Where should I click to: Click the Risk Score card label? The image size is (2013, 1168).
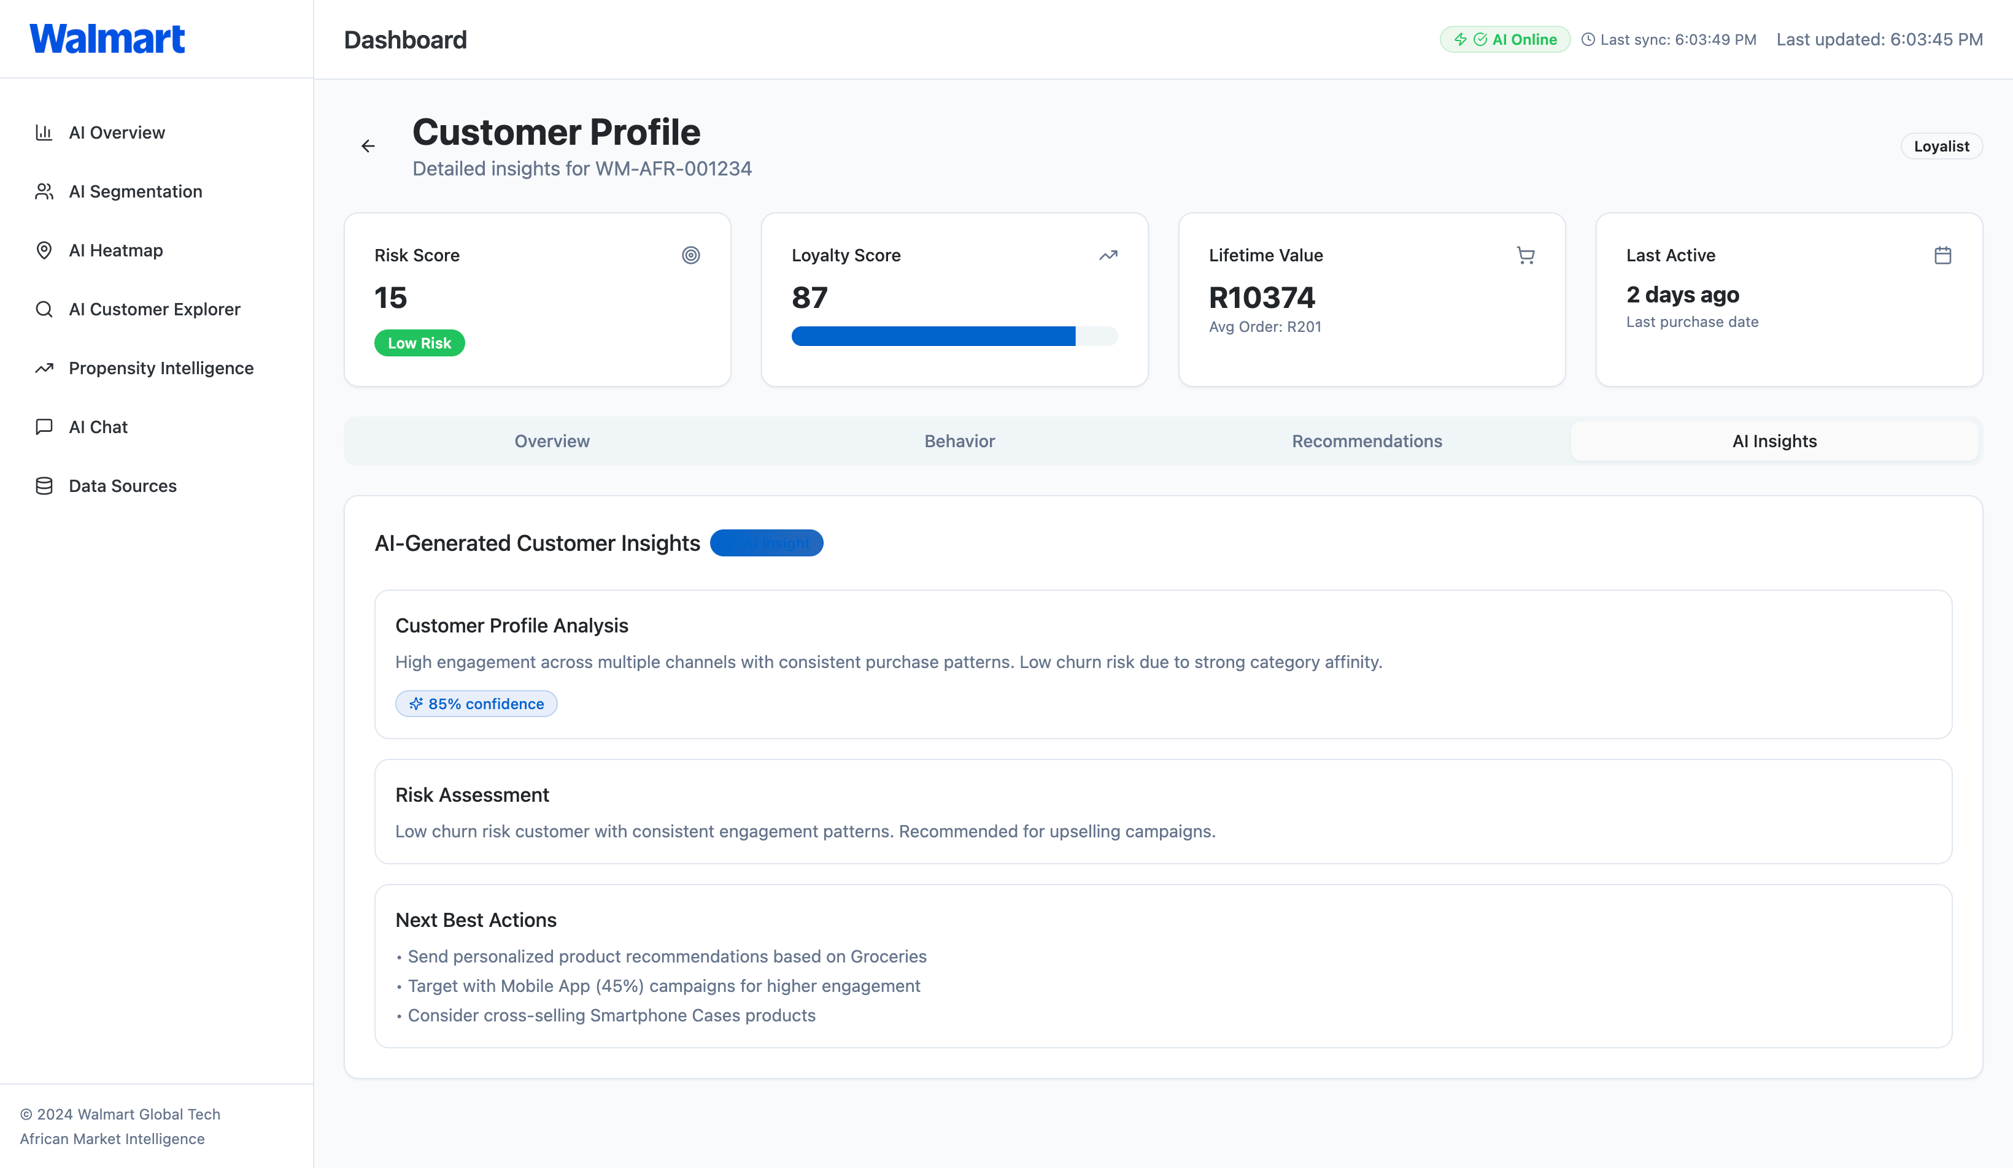pos(417,255)
